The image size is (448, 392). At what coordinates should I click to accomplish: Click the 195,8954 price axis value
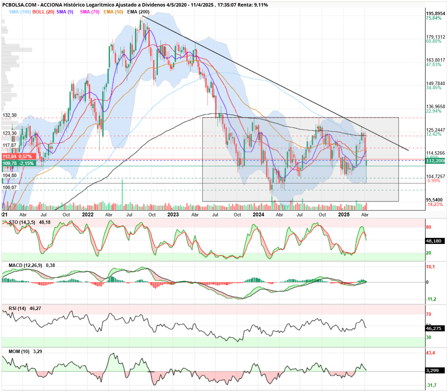[x=436, y=14]
